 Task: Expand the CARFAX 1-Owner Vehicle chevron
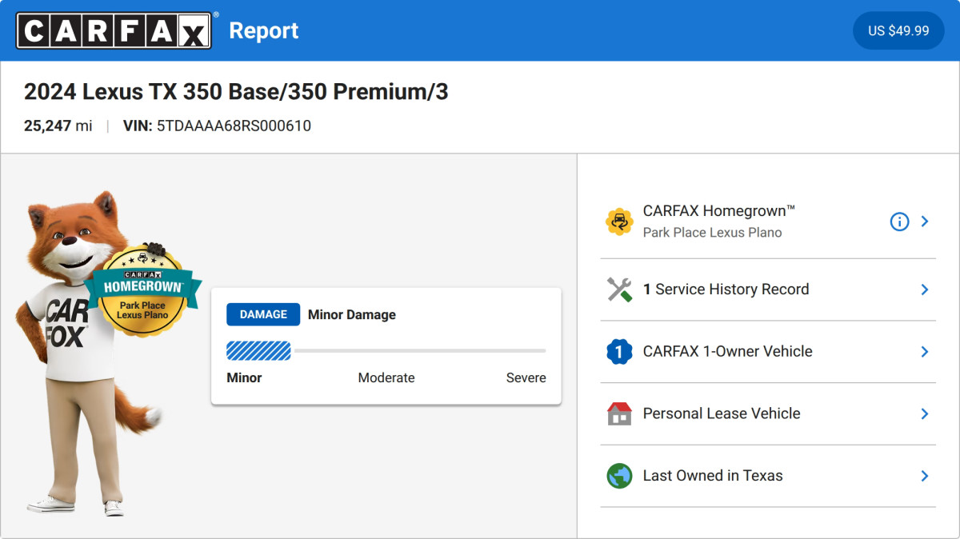coord(925,351)
